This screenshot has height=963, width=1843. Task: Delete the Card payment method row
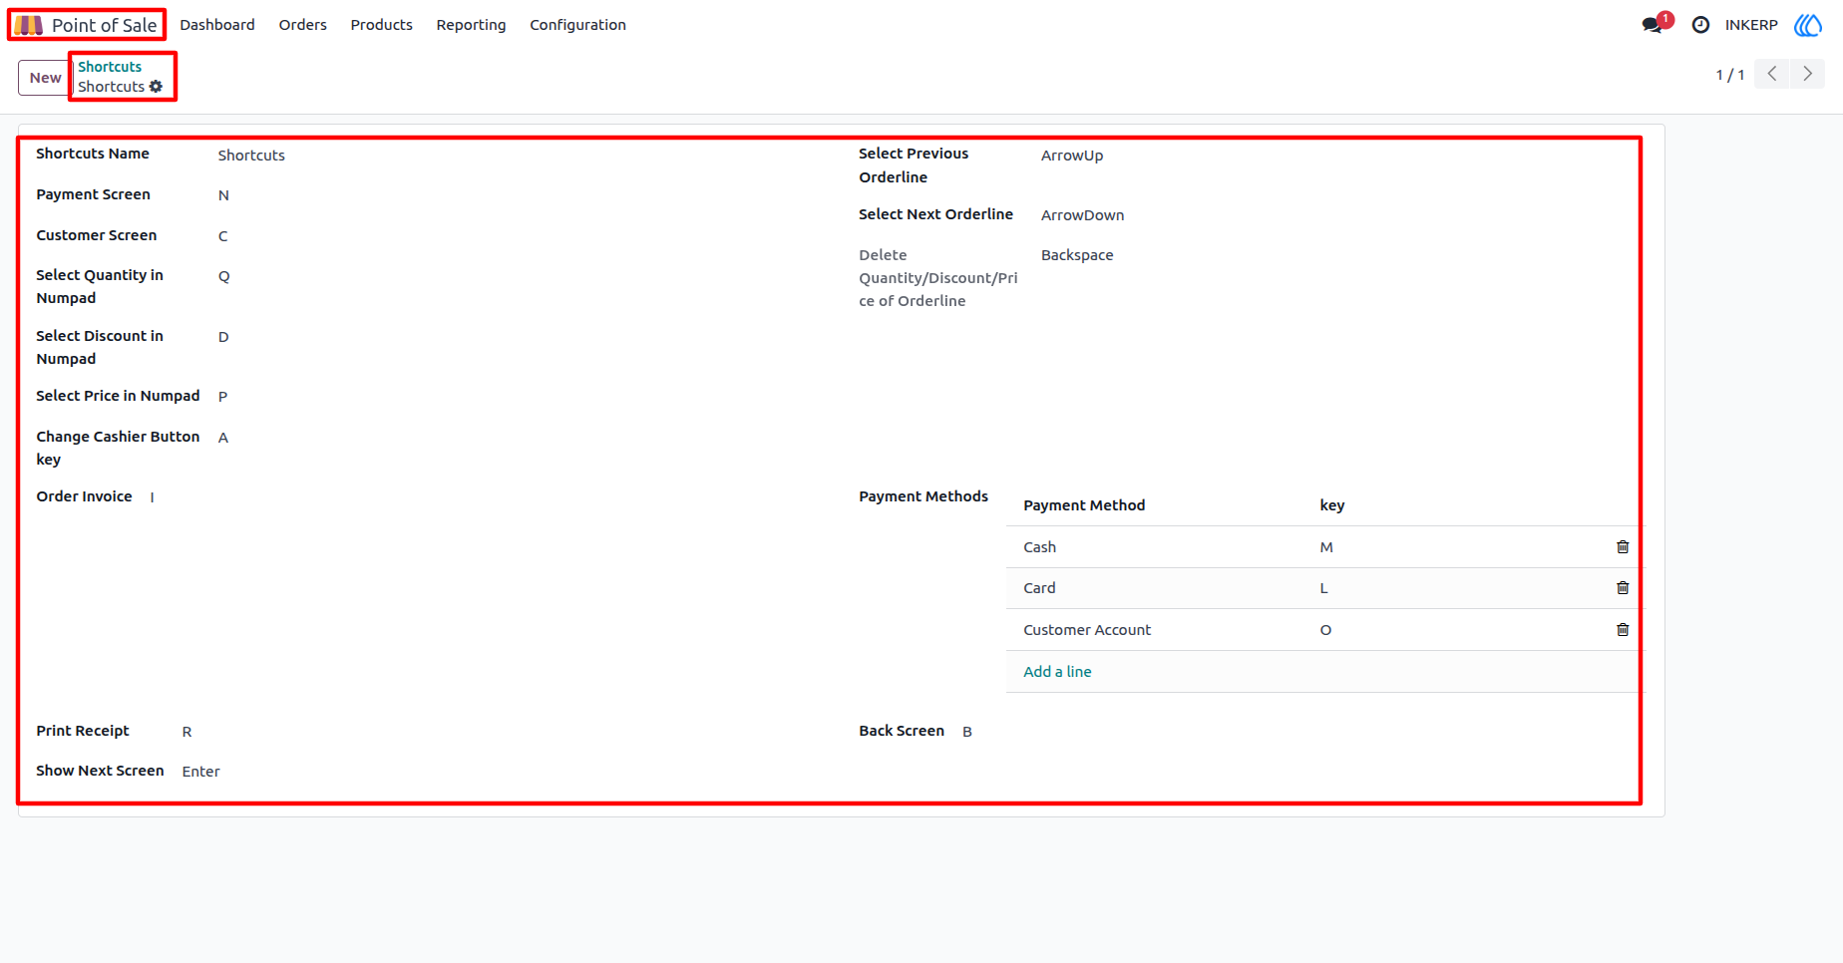coord(1623,588)
